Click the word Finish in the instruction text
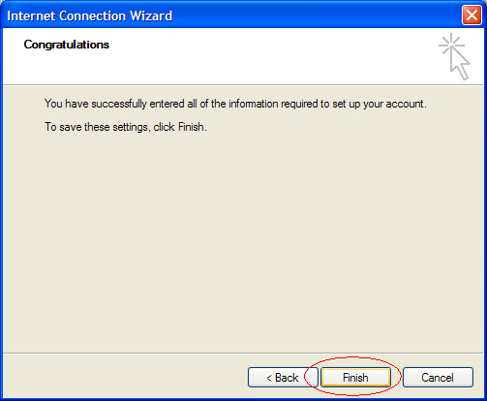Image resolution: width=487 pixels, height=401 pixels. coord(191,127)
